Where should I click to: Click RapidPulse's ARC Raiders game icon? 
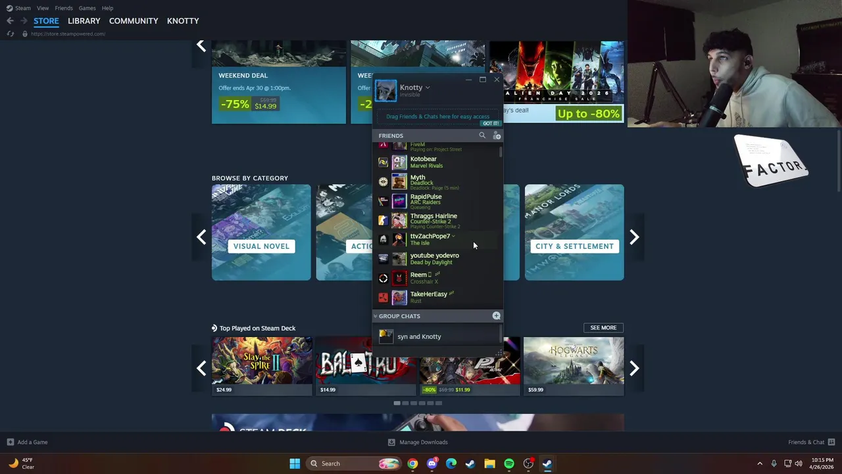pyautogui.click(x=383, y=201)
